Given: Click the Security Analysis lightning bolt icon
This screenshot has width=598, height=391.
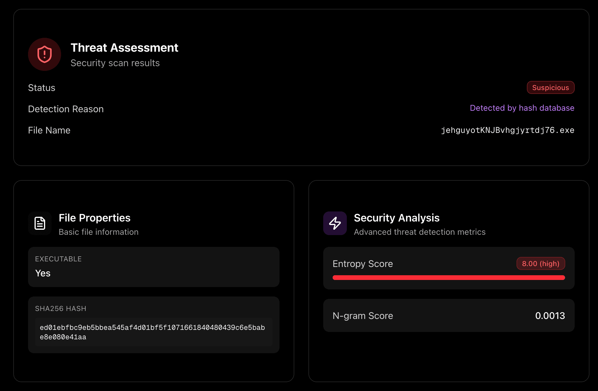Looking at the screenshot, I should pyautogui.click(x=335, y=223).
